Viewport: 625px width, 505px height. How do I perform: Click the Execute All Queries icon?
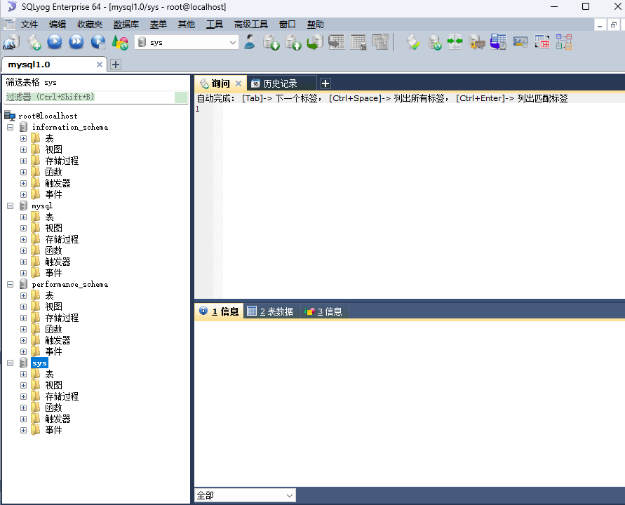[76, 43]
